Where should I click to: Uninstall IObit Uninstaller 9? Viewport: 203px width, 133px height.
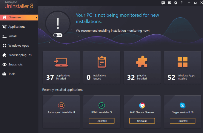point(101,121)
